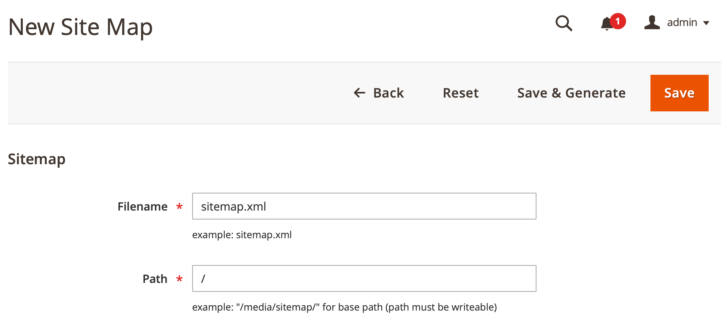Viewport: 727px width, 326px height.
Task: Reset the site map form
Action: coord(460,93)
